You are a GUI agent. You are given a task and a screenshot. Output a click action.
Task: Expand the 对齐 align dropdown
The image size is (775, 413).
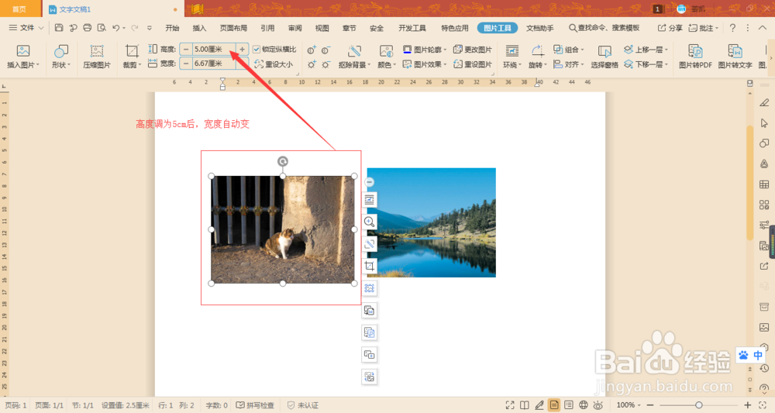coord(582,65)
